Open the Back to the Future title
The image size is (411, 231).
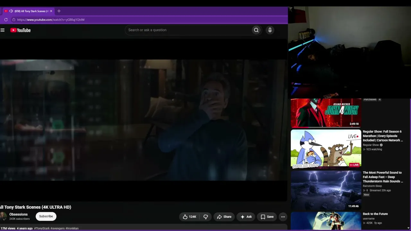point(375,214)
